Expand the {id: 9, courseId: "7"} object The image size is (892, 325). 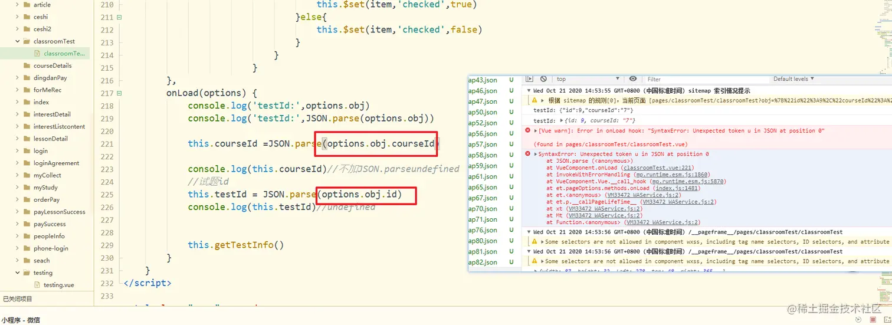(561, 120)
